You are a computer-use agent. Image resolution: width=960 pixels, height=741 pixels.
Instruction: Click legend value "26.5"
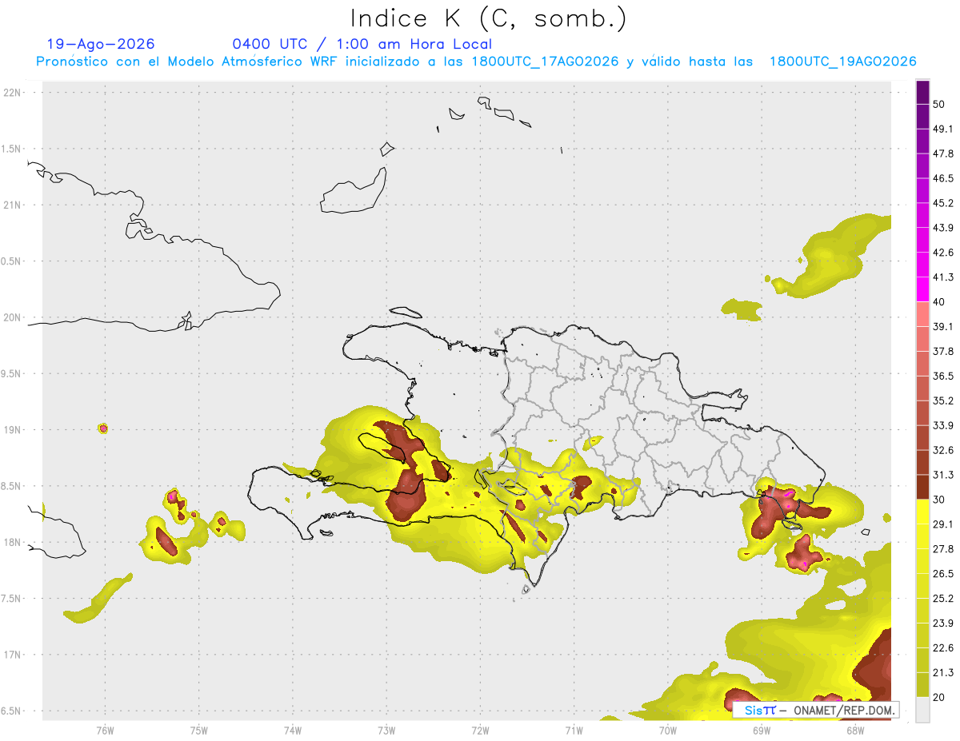942,574
